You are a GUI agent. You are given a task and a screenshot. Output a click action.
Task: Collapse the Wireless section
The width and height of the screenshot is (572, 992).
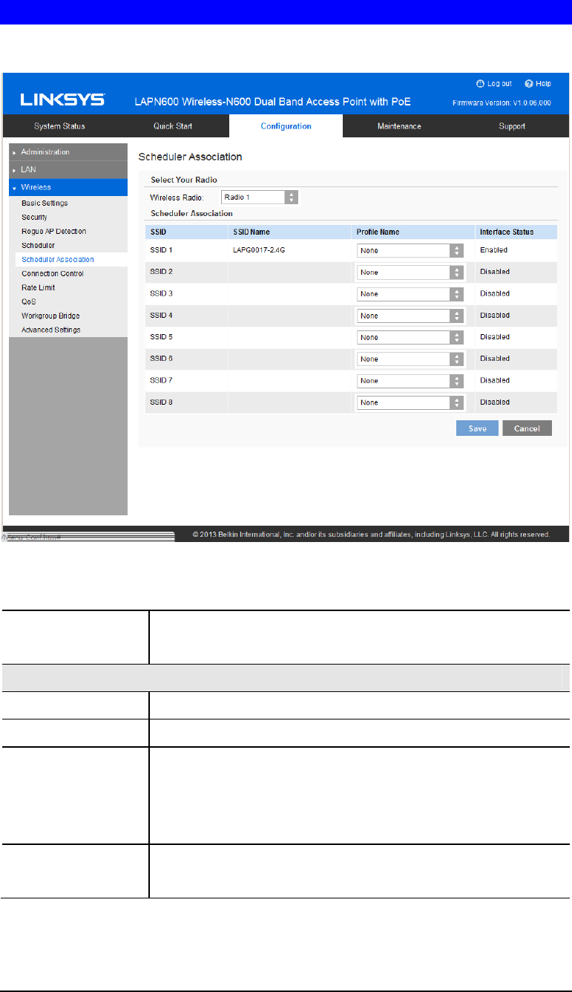(68, 187)
